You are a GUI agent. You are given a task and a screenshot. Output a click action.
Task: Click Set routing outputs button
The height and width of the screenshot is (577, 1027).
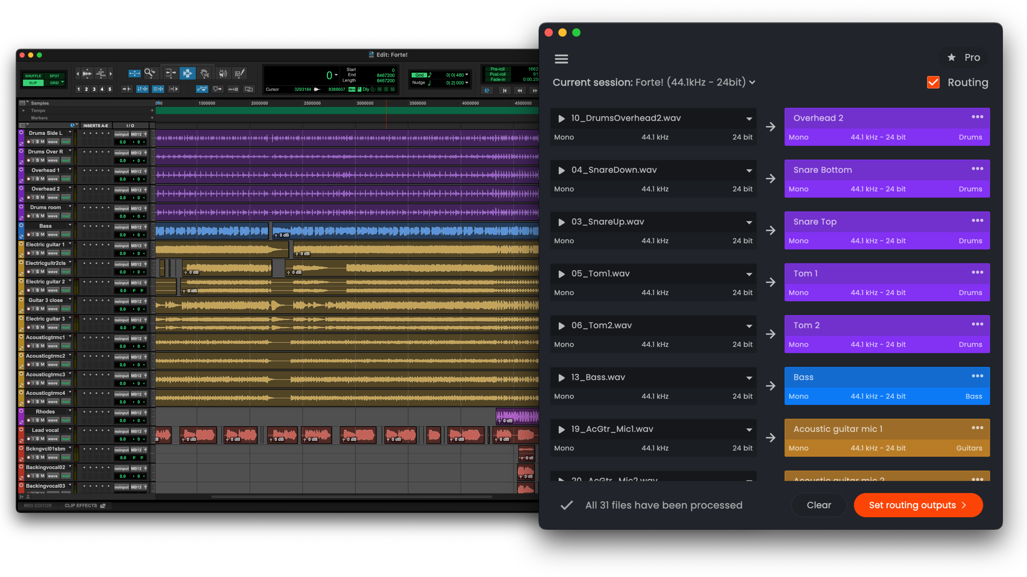click(918, 505)
